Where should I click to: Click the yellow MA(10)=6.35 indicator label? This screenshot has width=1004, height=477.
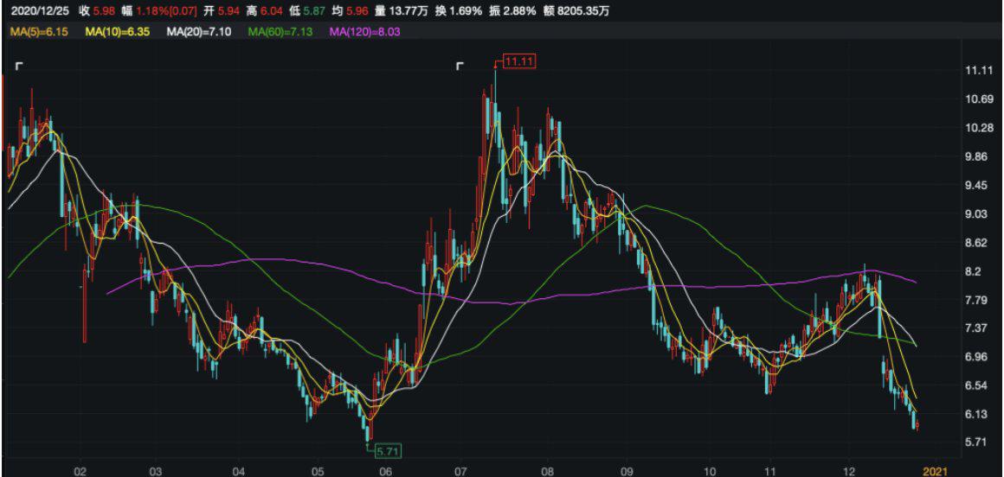tap(117, 31)
